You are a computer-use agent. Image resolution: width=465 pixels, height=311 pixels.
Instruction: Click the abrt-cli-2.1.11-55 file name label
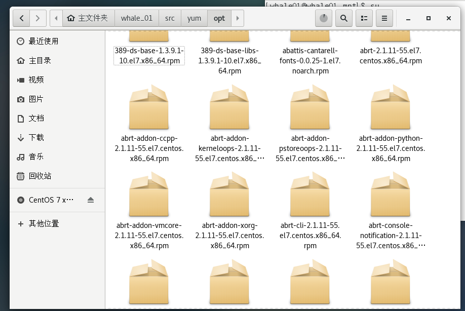(x=310, y=236)
